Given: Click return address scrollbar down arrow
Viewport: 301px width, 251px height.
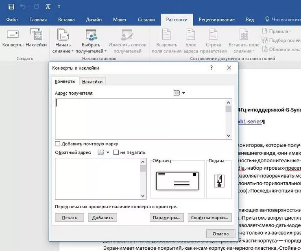Looking at the screenshot, I should 143,196.
